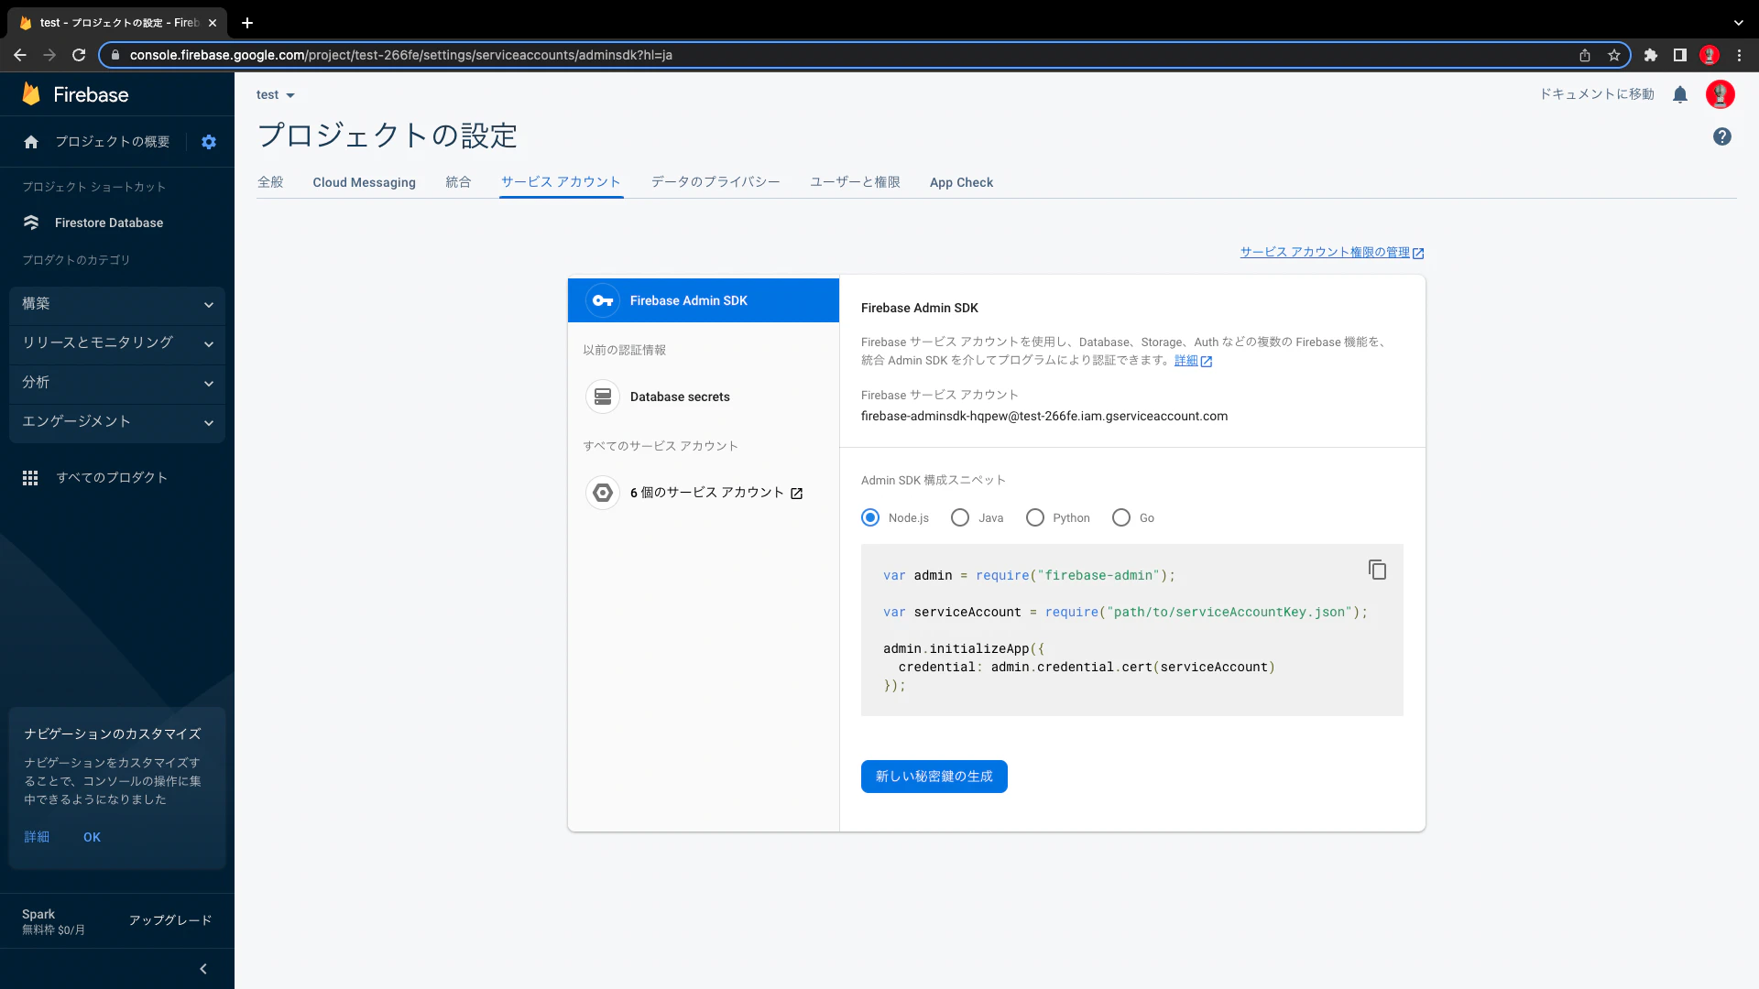
Task: Expand the 分析 category
Action: [117, 383]
